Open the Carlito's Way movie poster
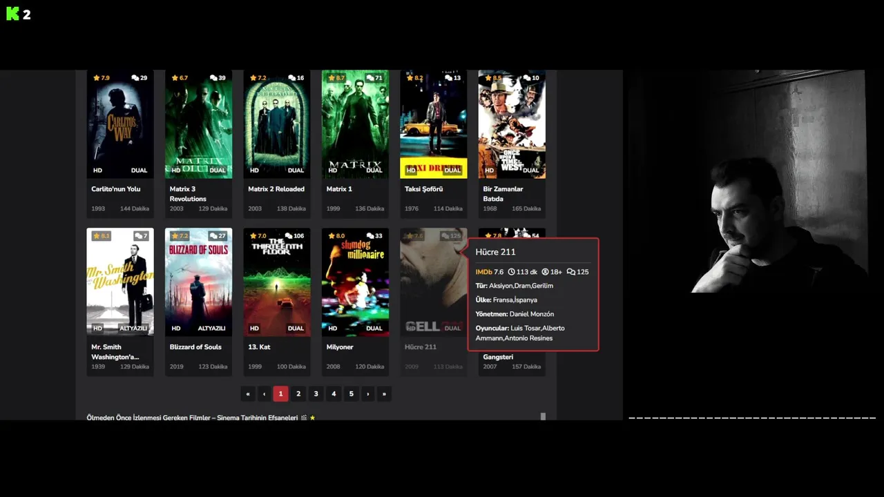884x497 pixels. point(120,124)
